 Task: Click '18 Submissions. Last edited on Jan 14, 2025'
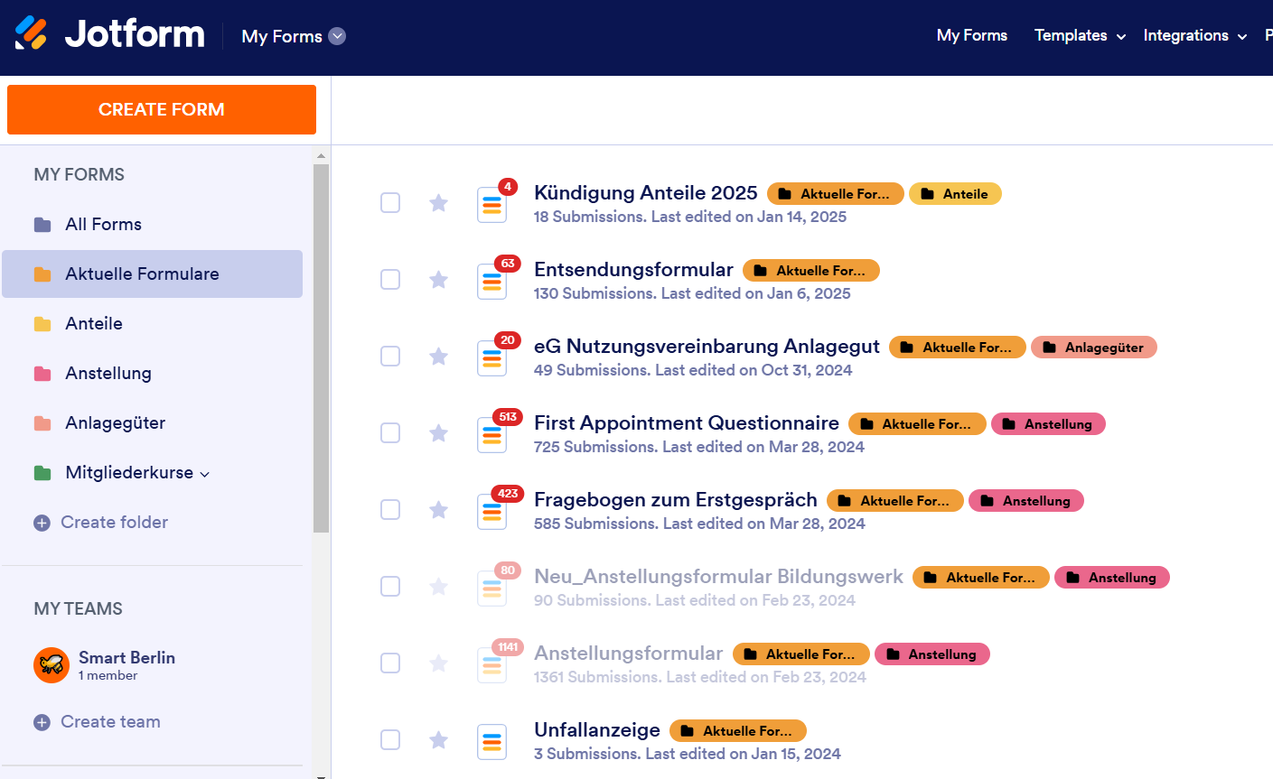pos(690,217)
